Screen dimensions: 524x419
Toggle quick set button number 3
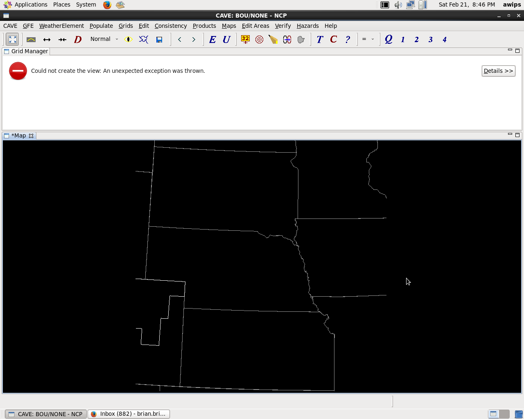pyautogui.click(x=430, y=40)
